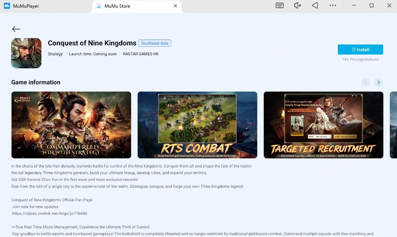397x237 pixels.
Task: Open the keyboard mapping icon in title bar
Action: [280, 5]
